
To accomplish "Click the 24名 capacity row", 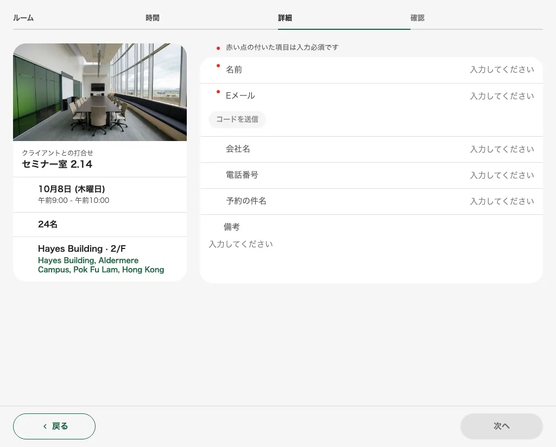I will click(x=100, y=225).
